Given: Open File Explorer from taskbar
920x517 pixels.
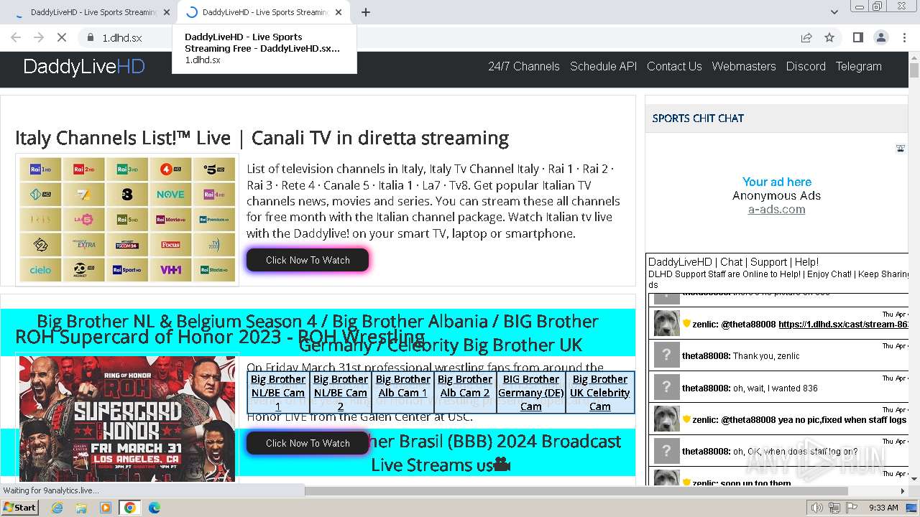Looking at the screenshot, I should 81,508.
